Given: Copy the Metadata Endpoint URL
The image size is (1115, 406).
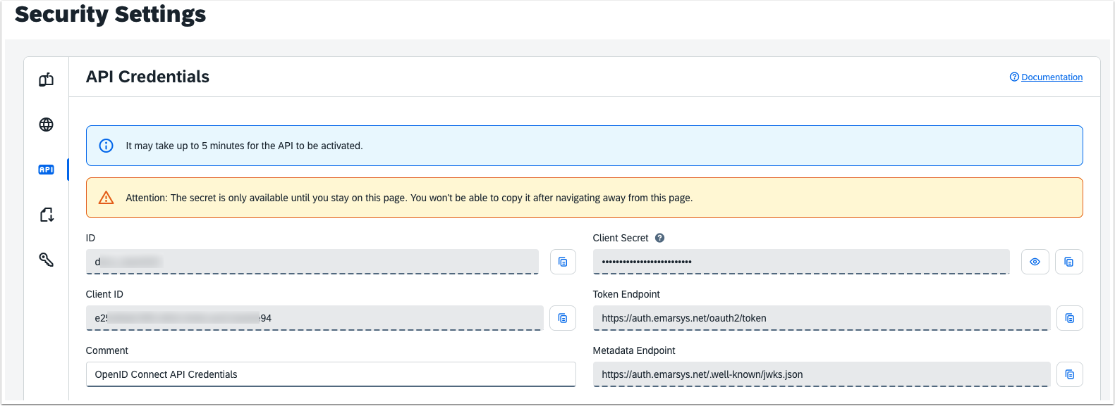Looking at the screenshot, I should pos(1070,374).
